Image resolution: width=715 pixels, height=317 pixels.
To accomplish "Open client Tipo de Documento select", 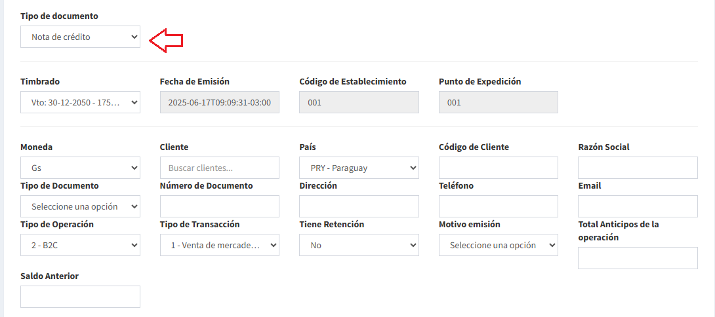I will [x=80, y=206].
